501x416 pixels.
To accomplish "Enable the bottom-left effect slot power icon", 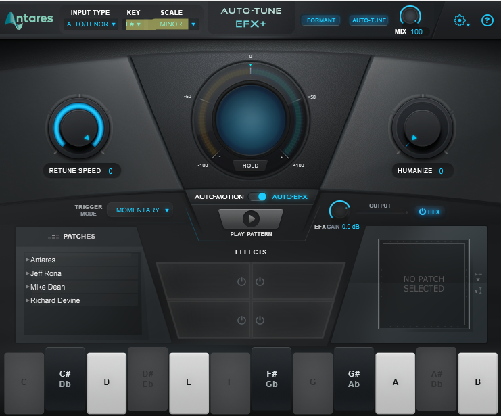I will click(x=241, y=320).
